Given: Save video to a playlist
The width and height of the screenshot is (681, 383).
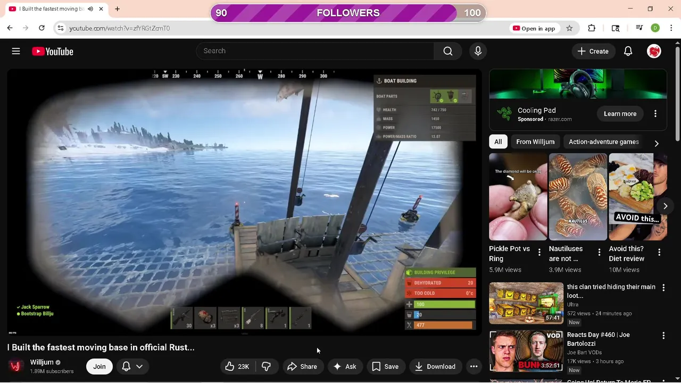Looking at the screenshot, I should click(385, 367).
